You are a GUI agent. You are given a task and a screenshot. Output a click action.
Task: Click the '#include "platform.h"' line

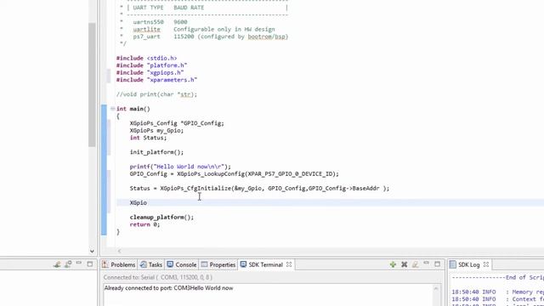152,65
